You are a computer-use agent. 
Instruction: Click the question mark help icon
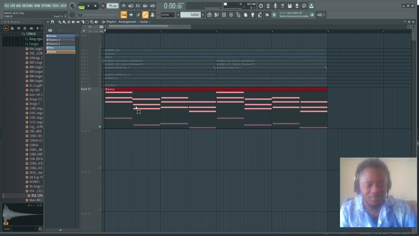282,6
